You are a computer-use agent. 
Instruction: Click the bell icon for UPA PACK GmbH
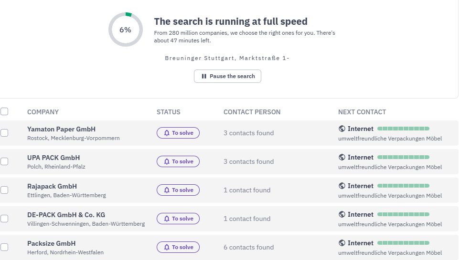point(167,161)
